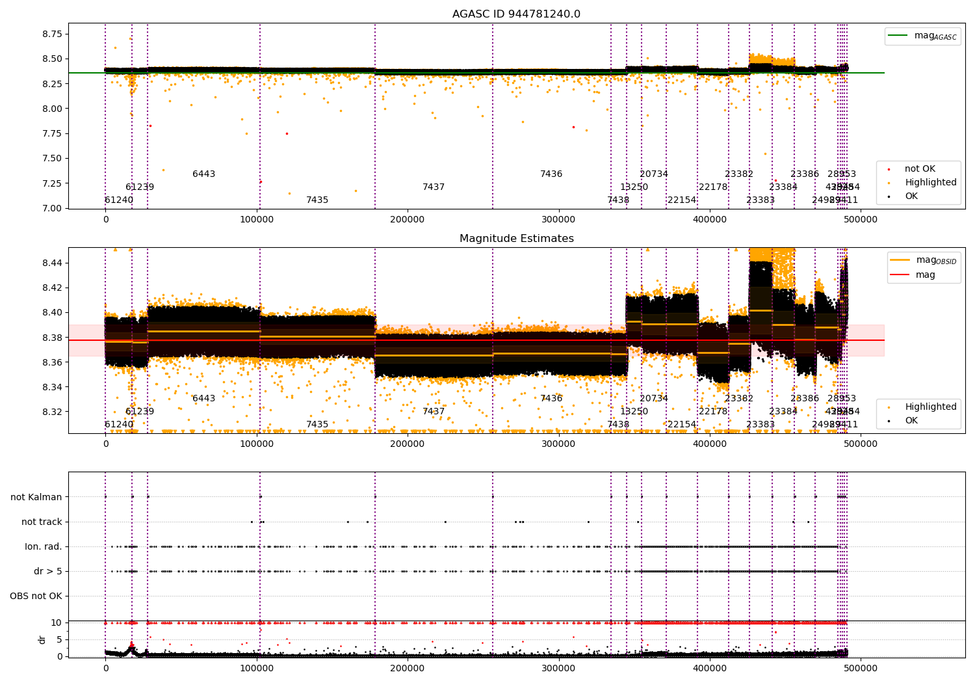Screen dimensions: 975x683
Task: Click obsid label 7436 in the top panel
Action: (x=551, y=174)
